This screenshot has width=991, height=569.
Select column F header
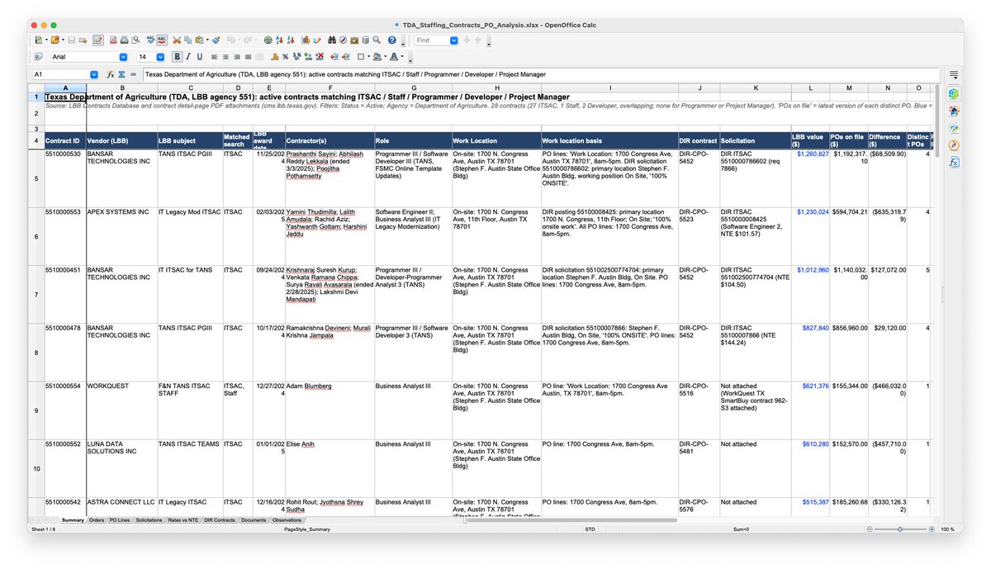(x=330, y=88)
